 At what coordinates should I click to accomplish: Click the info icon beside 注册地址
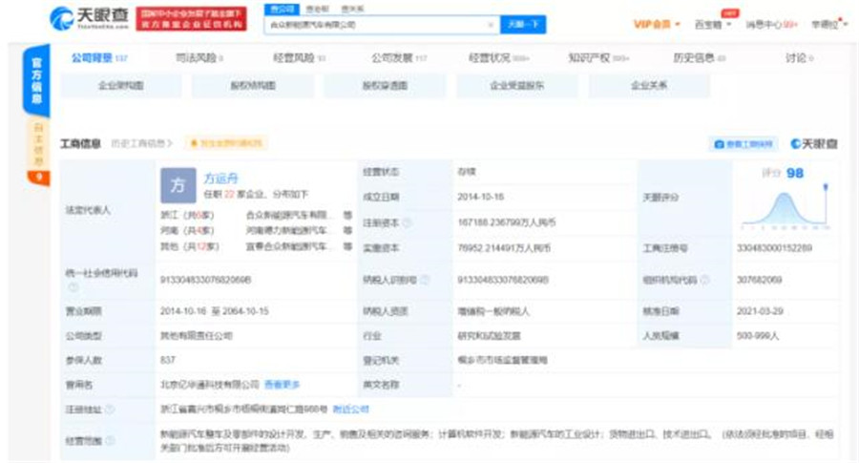click(110, 410)
